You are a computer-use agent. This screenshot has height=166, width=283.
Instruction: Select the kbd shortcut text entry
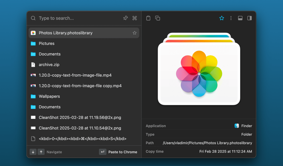pos(84,139)
